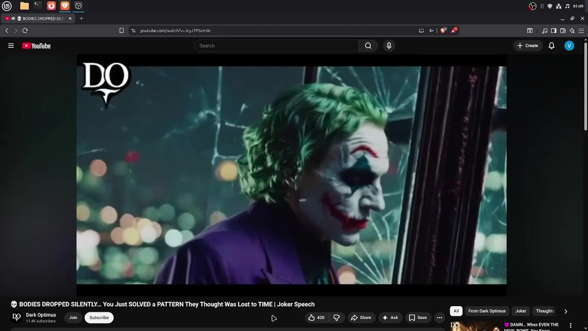Open more actions three-dot menu
Image resolution: width=588 pixels, height=331 pixels.
pos(440,318)
